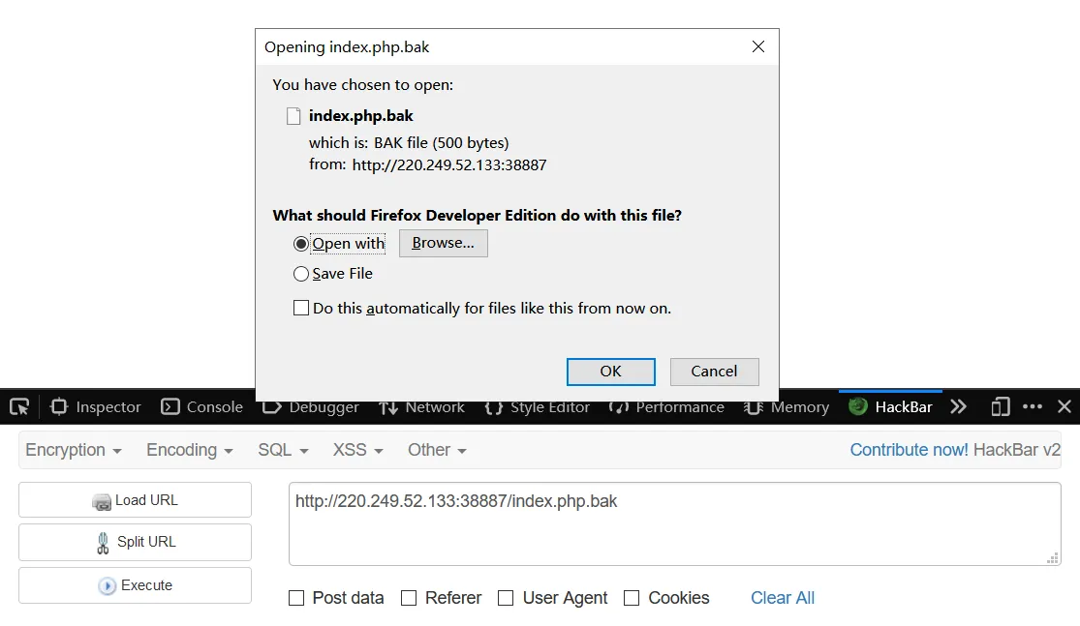Click the Execute play button
The height and width of the screenshot is (626, 1080).
pos(135,585)
